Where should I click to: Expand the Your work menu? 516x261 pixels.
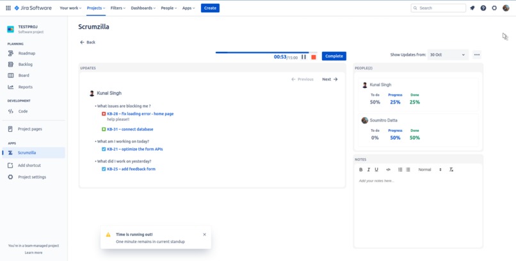pyautogui.click(x=70, y=8)
